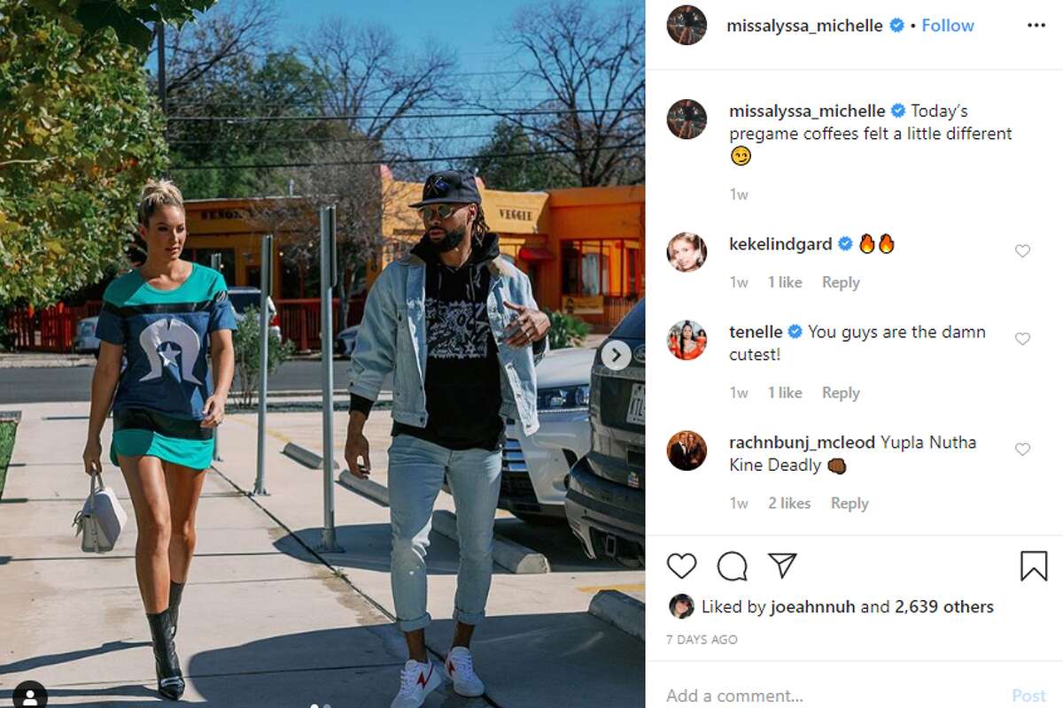Go to next photo with arrow
Image resolution: width=1063 pixels, height=708 pixels.
[x=616, y=356]
